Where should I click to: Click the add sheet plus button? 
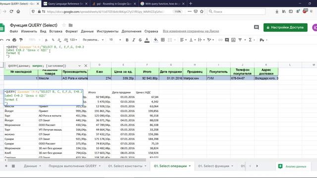tap(6, 166)
